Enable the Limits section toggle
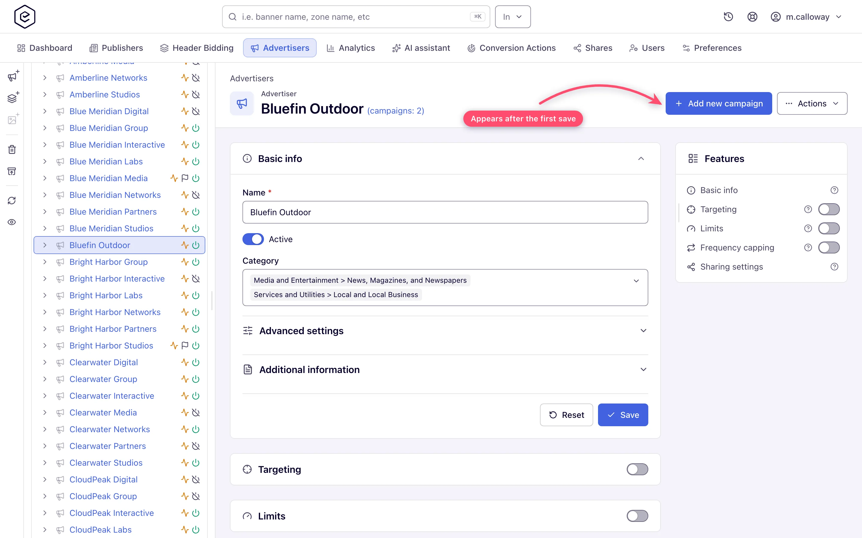The width and height of the screenshot is (862, 538). [x=637, y=516]
